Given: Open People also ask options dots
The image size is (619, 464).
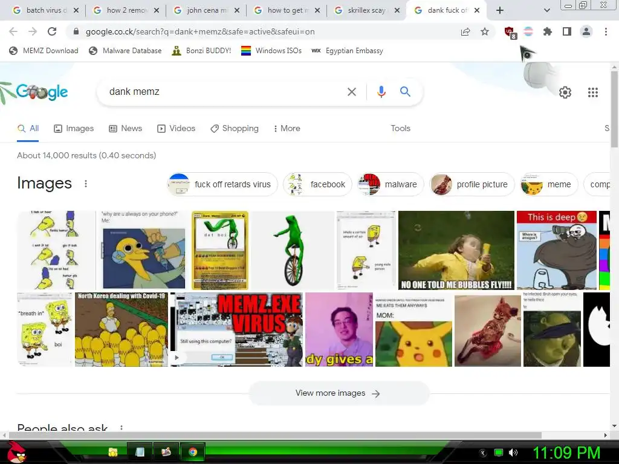Looking at the screenshot, I should coord(122,428).
